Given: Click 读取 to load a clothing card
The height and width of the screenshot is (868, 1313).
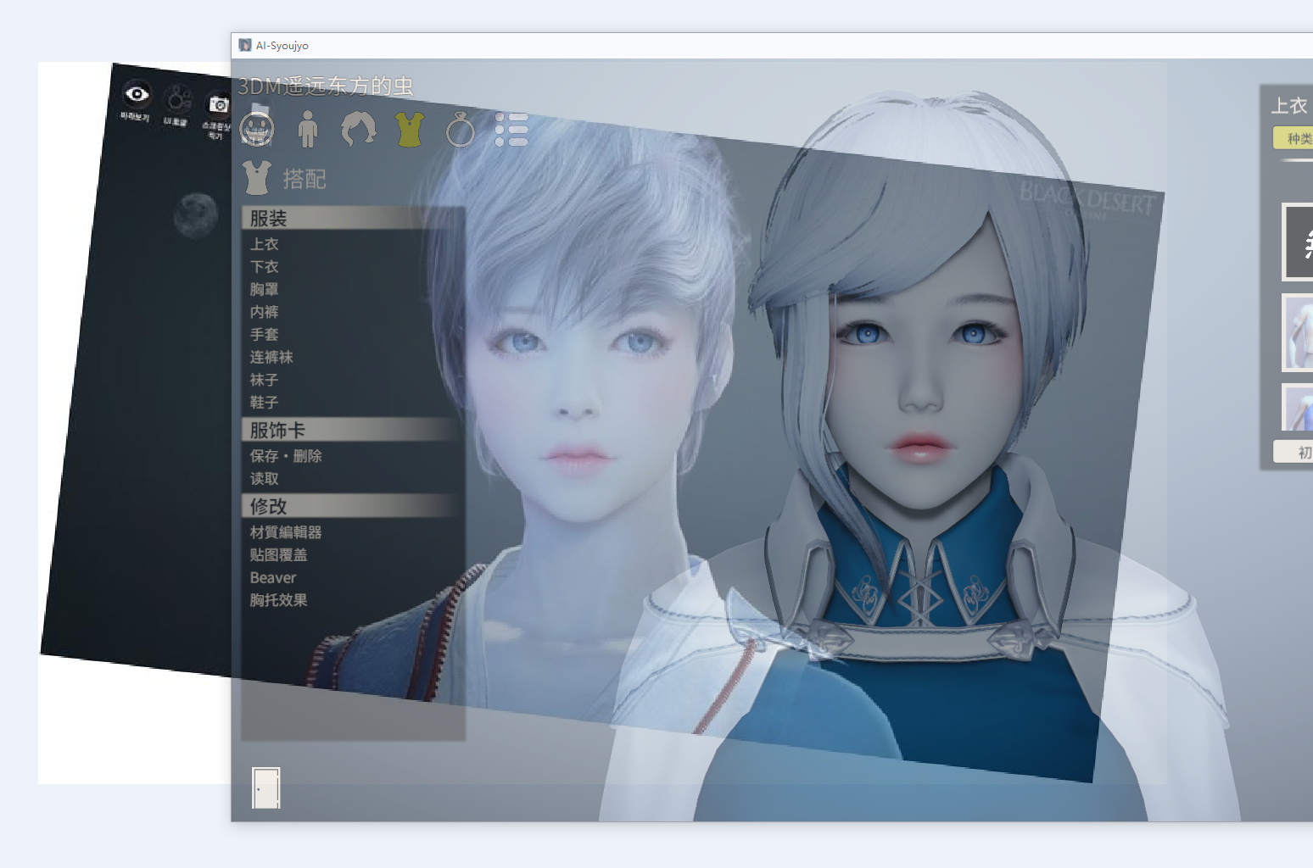Looking at the screenshot, I should pos(265,479).
